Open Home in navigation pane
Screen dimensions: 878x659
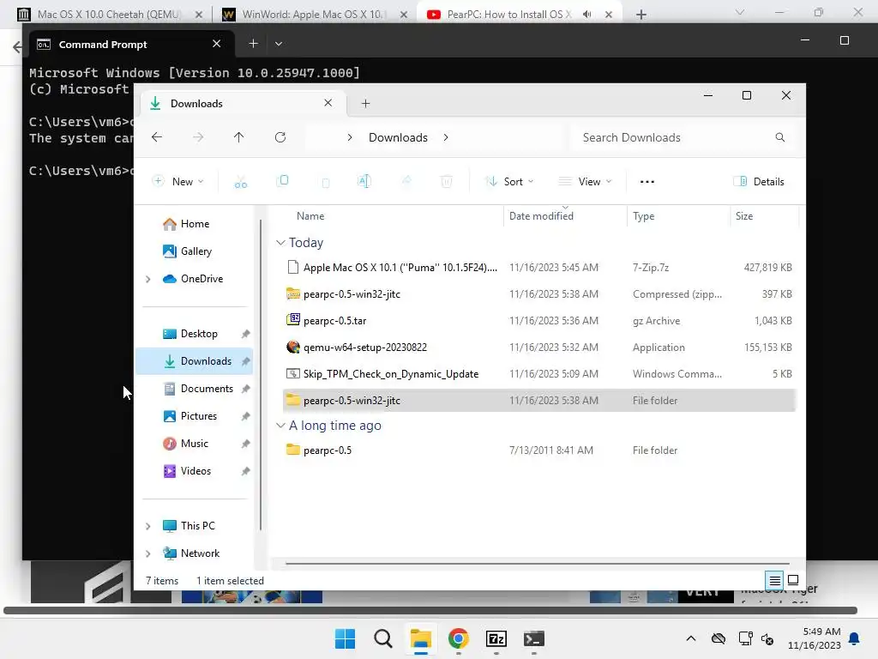[x=195, y=224]
